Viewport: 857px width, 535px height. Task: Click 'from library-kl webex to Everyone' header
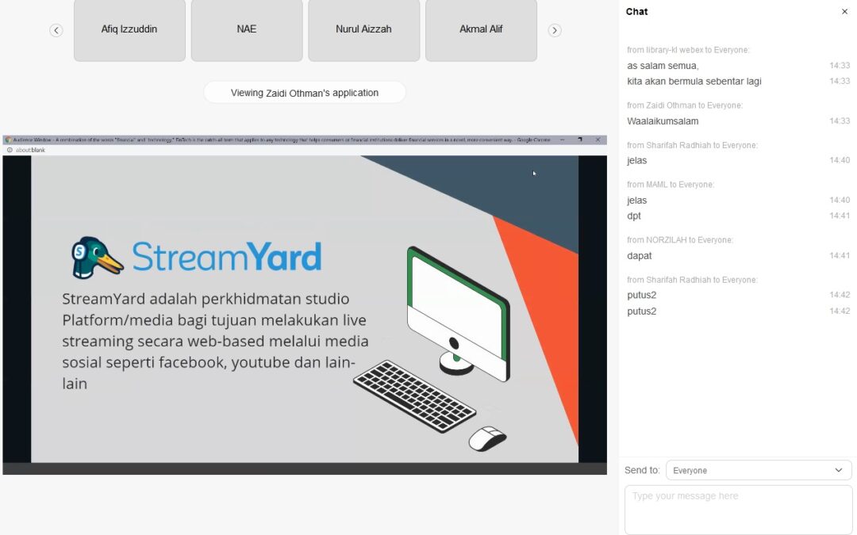(x=688, y=50)
